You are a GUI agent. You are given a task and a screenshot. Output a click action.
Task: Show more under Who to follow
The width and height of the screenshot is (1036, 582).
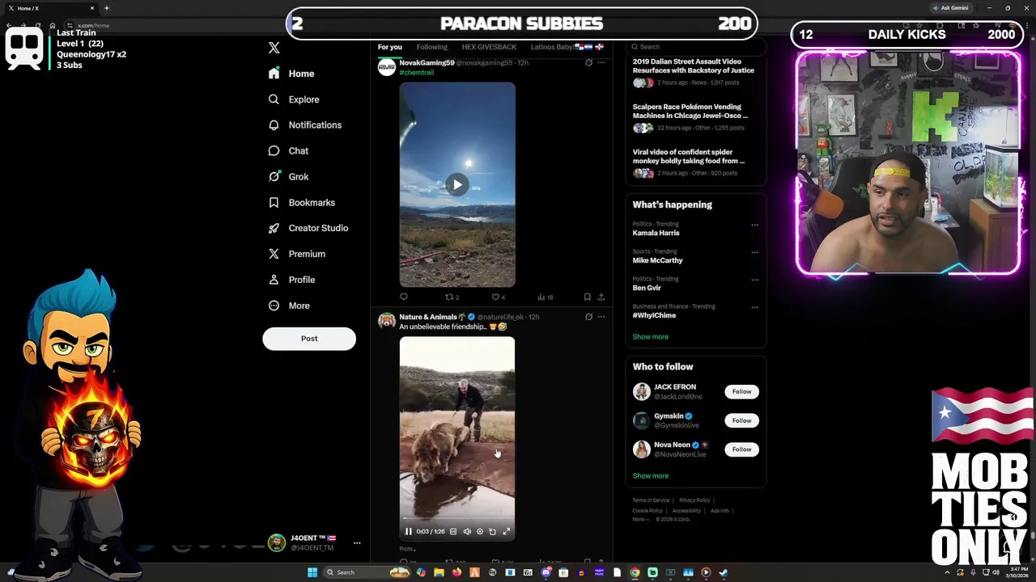coord(651,476)
